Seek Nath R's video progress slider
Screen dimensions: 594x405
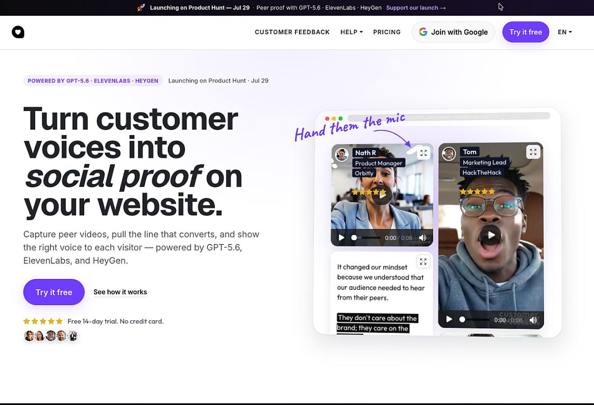click(x=366, y=238)
